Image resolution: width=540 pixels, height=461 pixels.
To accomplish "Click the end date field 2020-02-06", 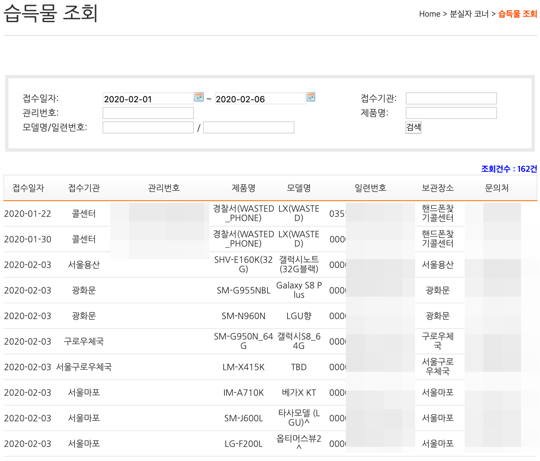I will [260, 98].
